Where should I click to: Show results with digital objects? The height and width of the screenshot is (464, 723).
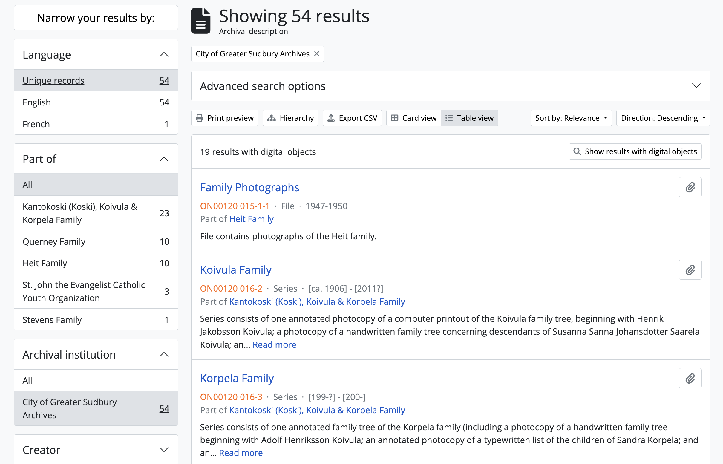coord(635,151)
